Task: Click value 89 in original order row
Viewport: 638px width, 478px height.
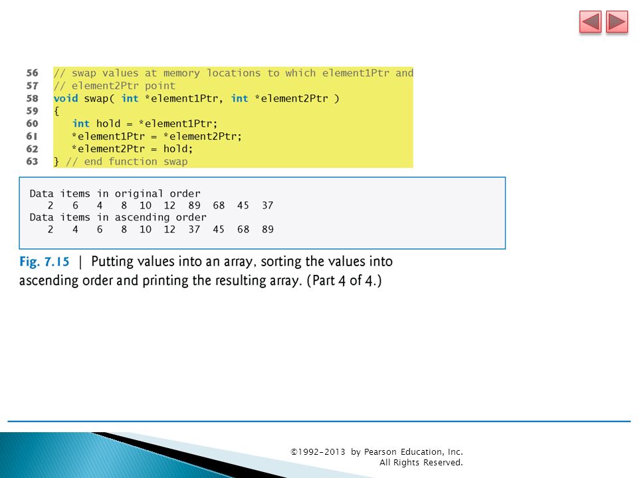Action: [194, 205]
